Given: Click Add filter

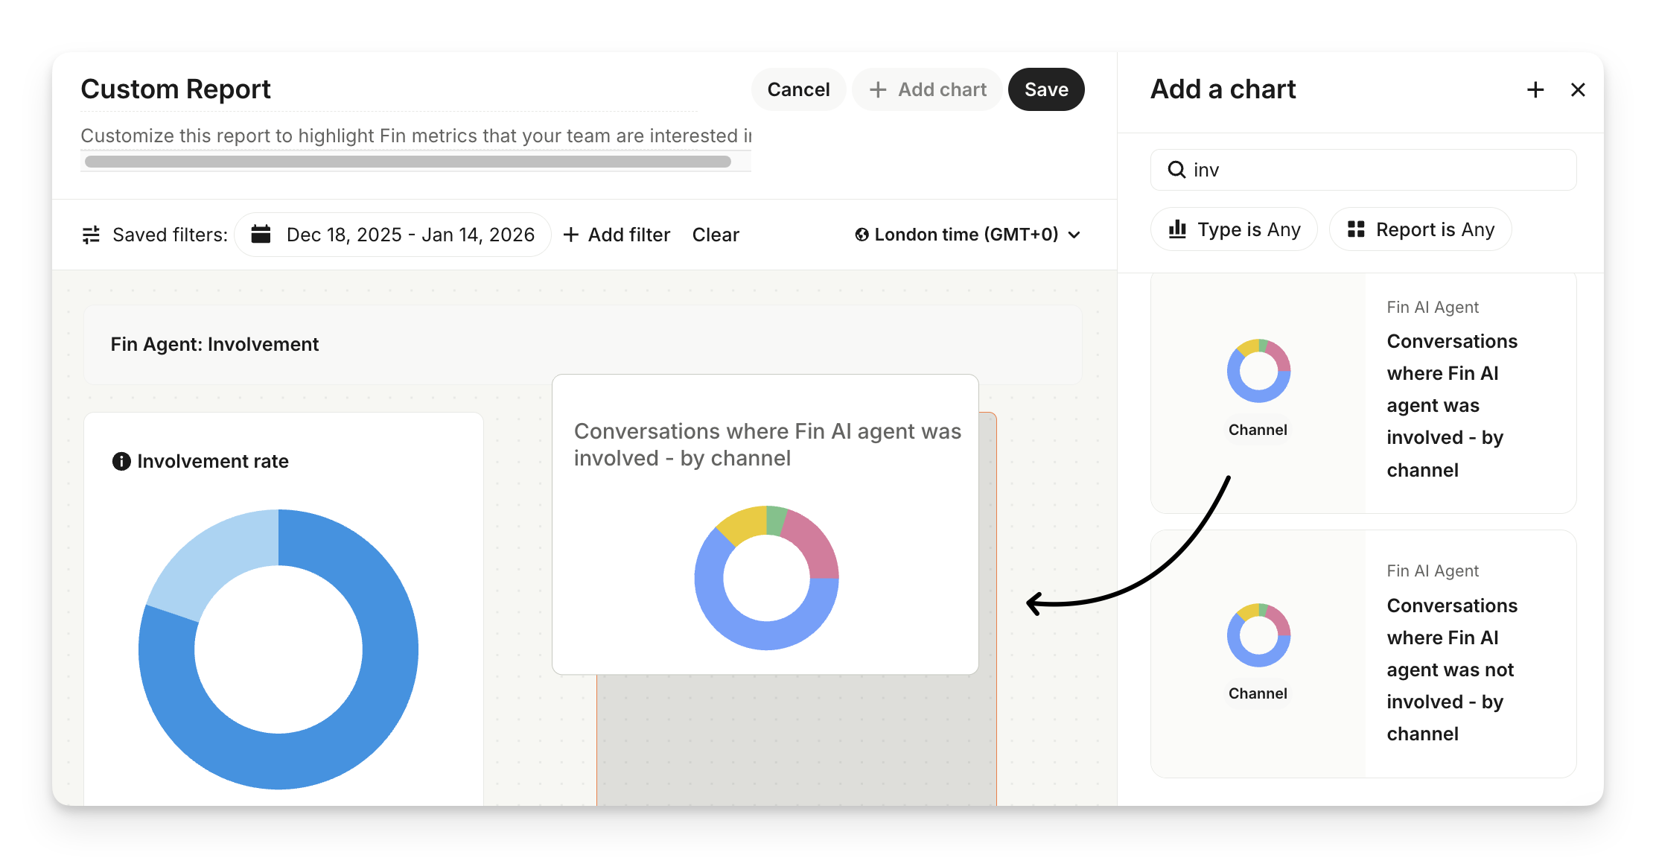Looking at the screenshot, I should point(617,235).
